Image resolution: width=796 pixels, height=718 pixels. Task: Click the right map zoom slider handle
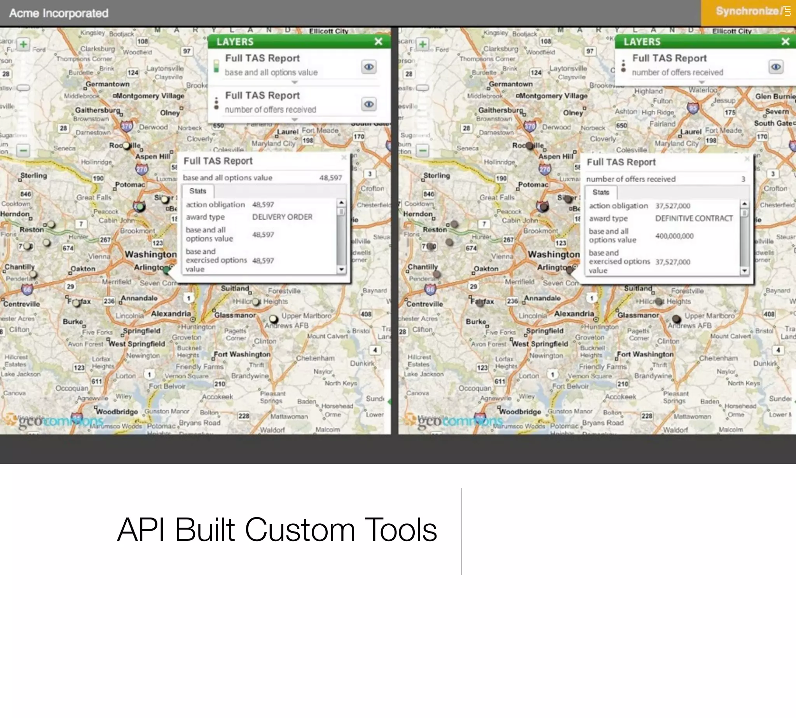[422, 87]
